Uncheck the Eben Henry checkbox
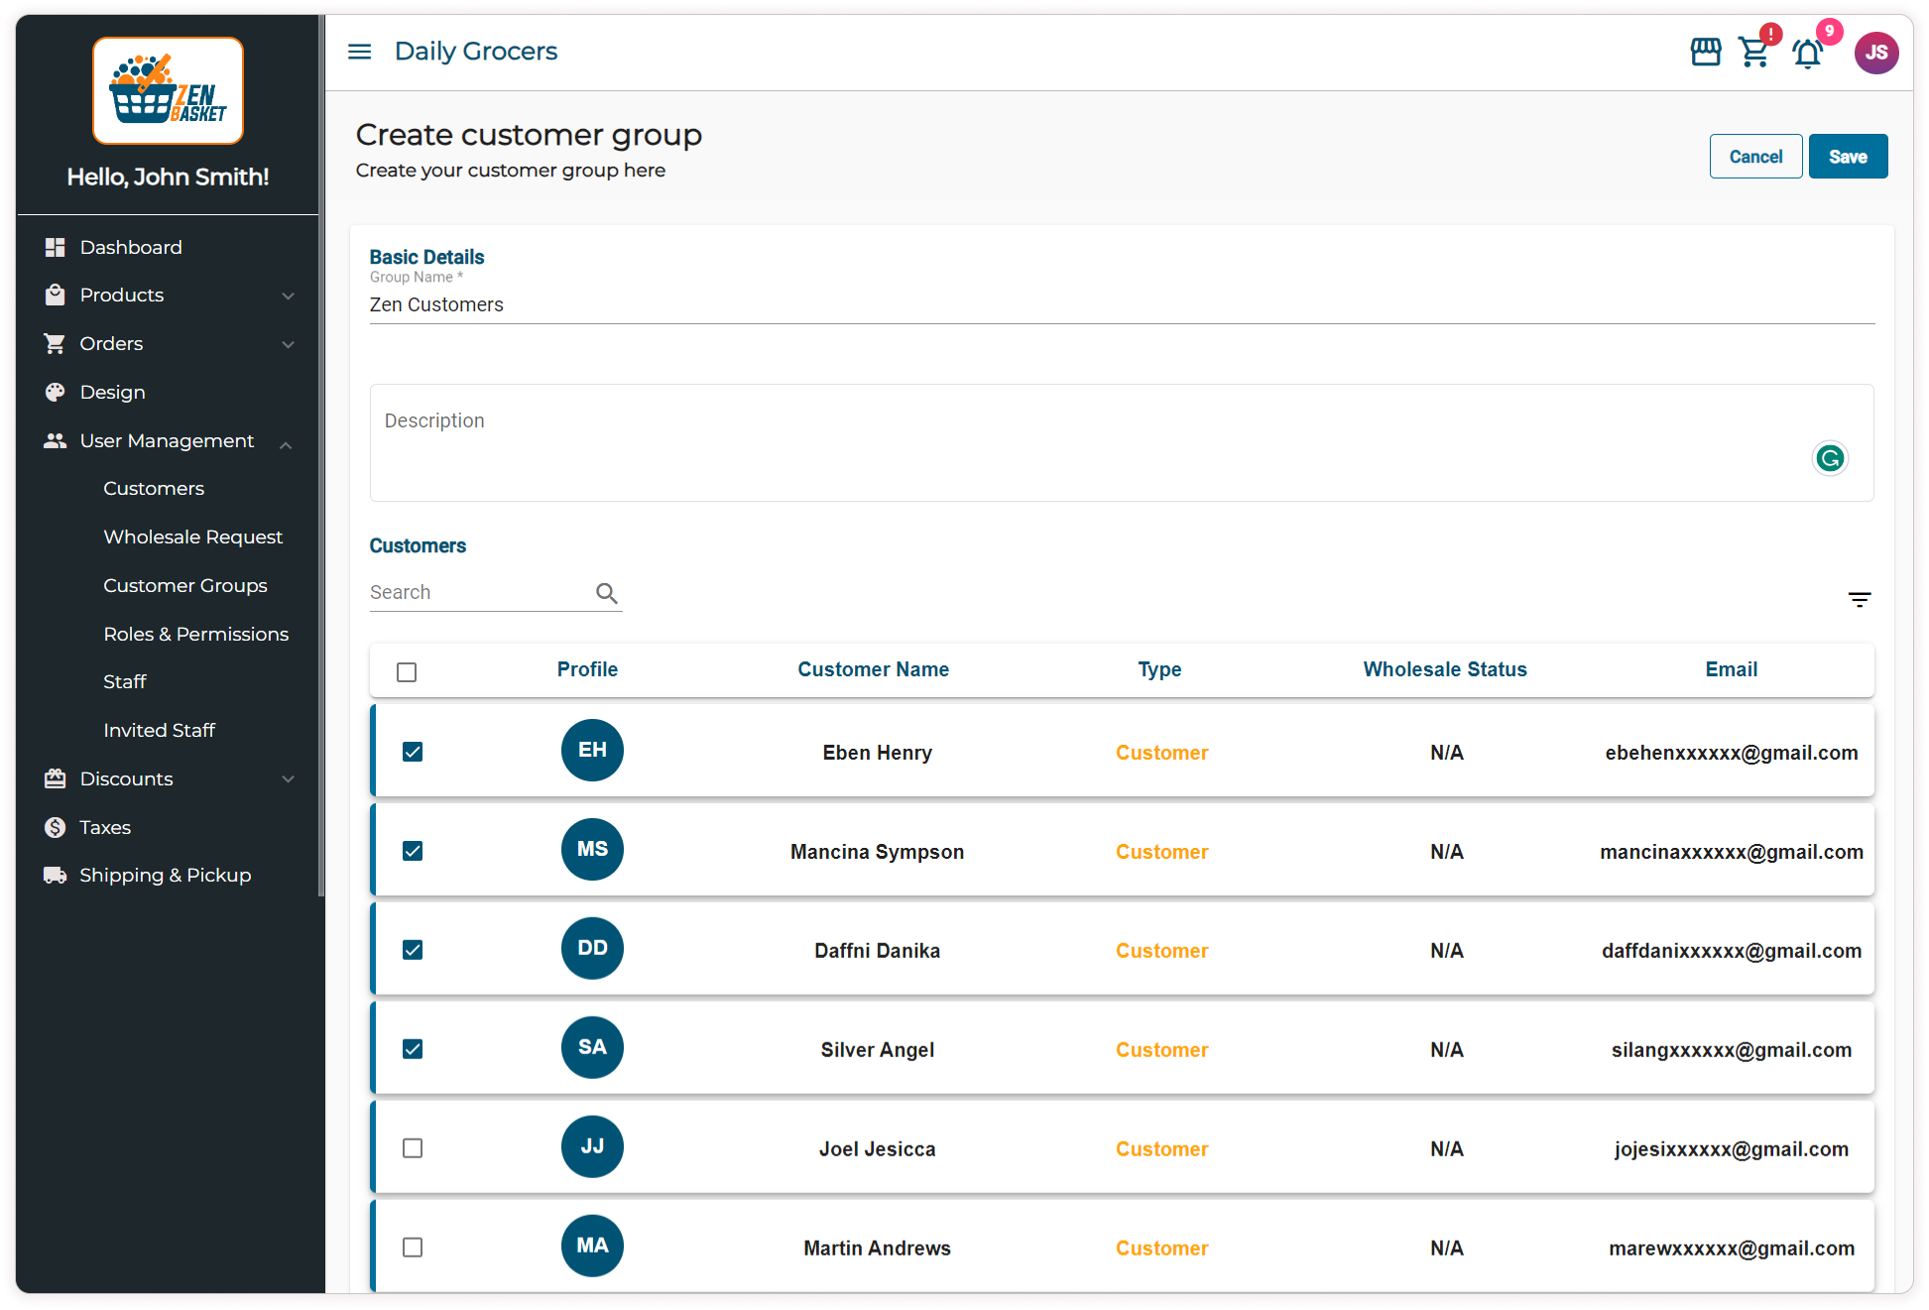This screenshot has width=1929, height=1310. [x=413, y=752]
